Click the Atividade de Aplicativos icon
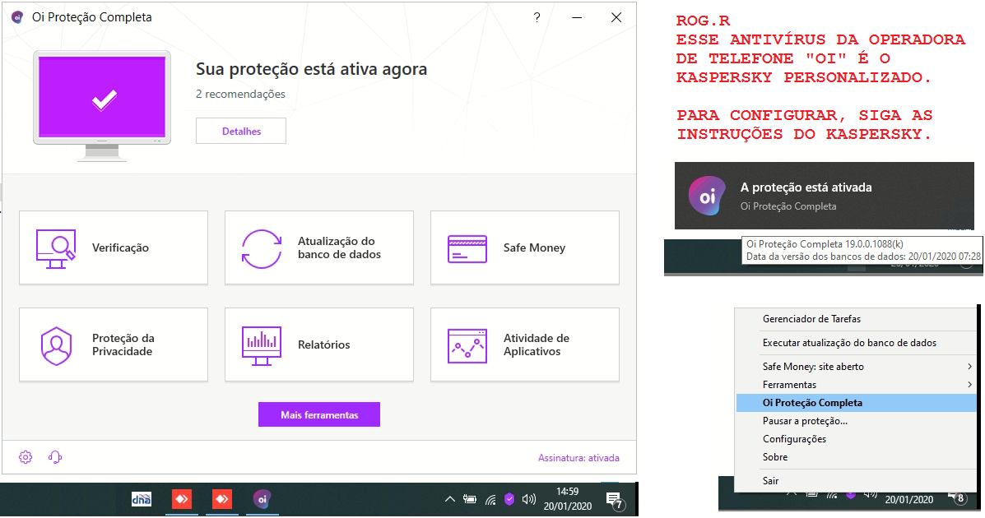Viewport: 985px width, 518px height. [x=467, y=345]
